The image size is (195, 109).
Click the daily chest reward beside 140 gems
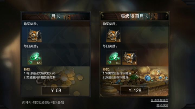[129, 57]
